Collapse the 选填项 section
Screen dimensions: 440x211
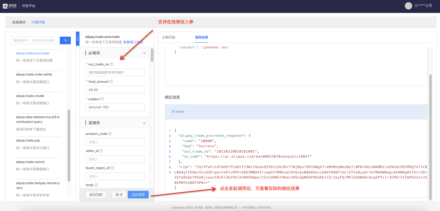click(145, 123)
